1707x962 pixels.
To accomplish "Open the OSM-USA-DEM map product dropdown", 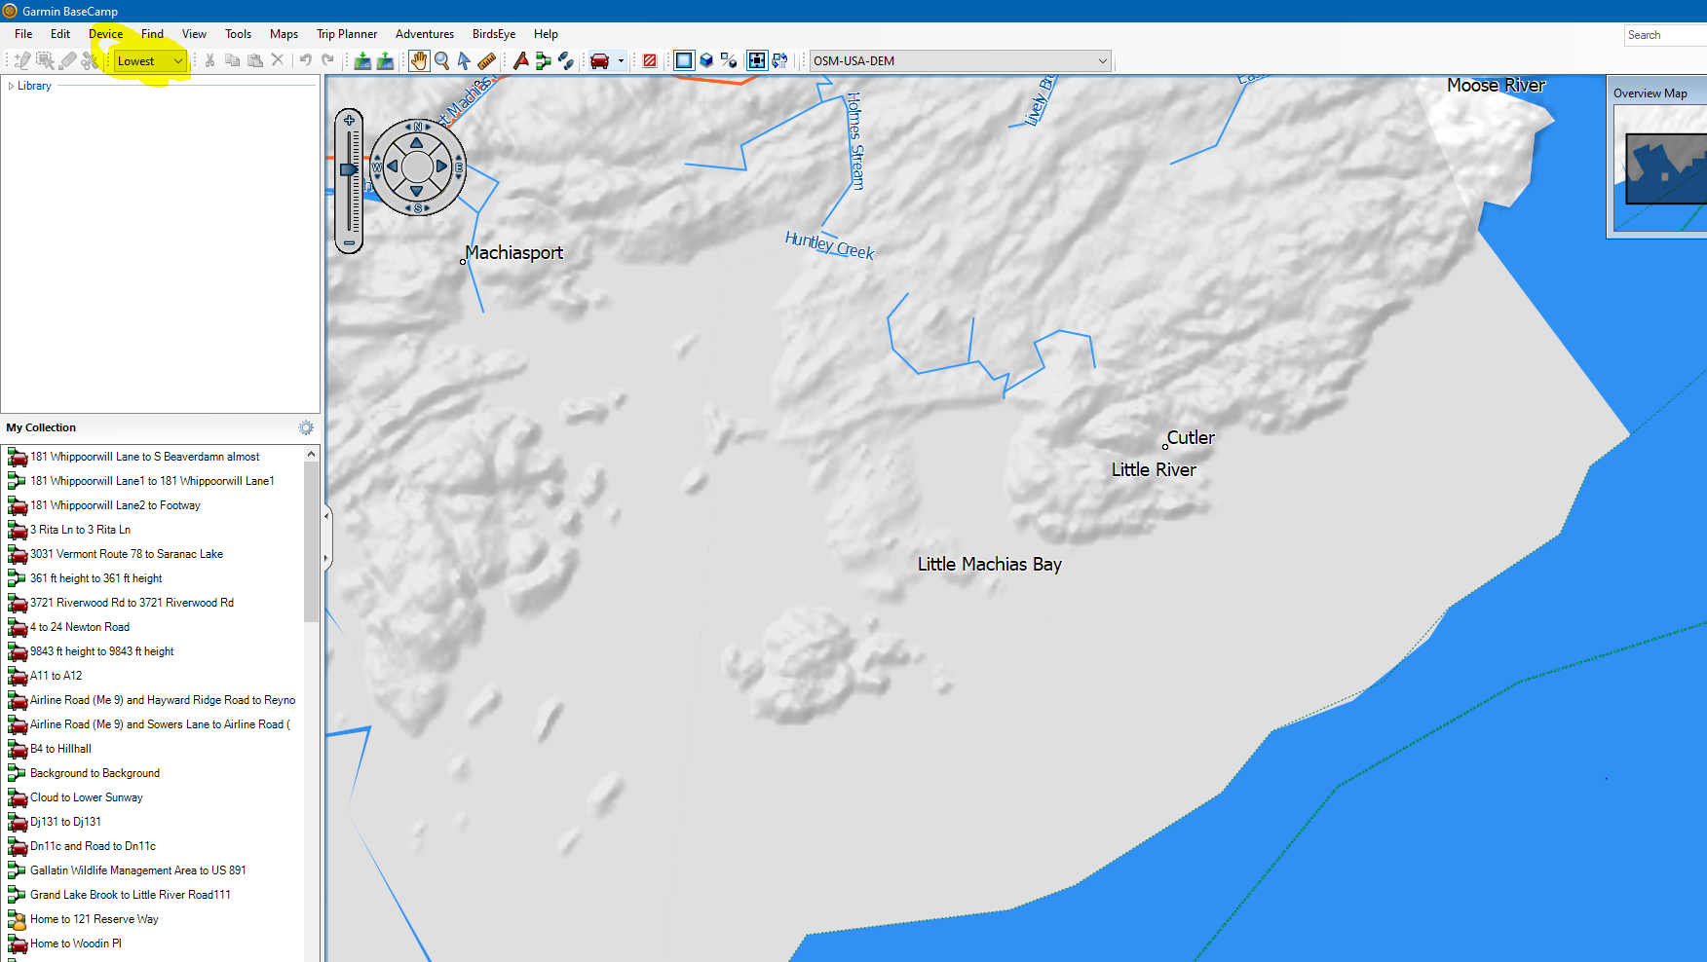I will point(960,61).
